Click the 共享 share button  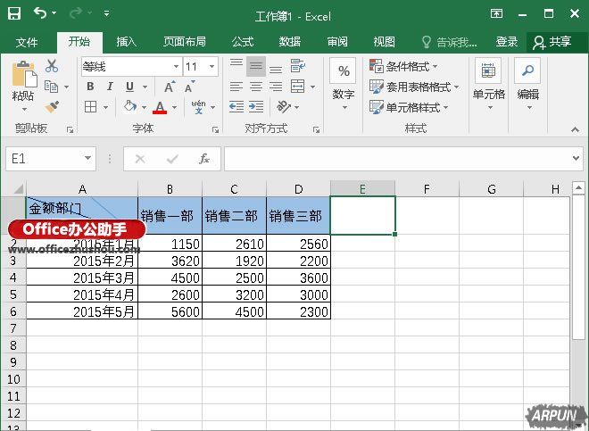click(552, 42)
